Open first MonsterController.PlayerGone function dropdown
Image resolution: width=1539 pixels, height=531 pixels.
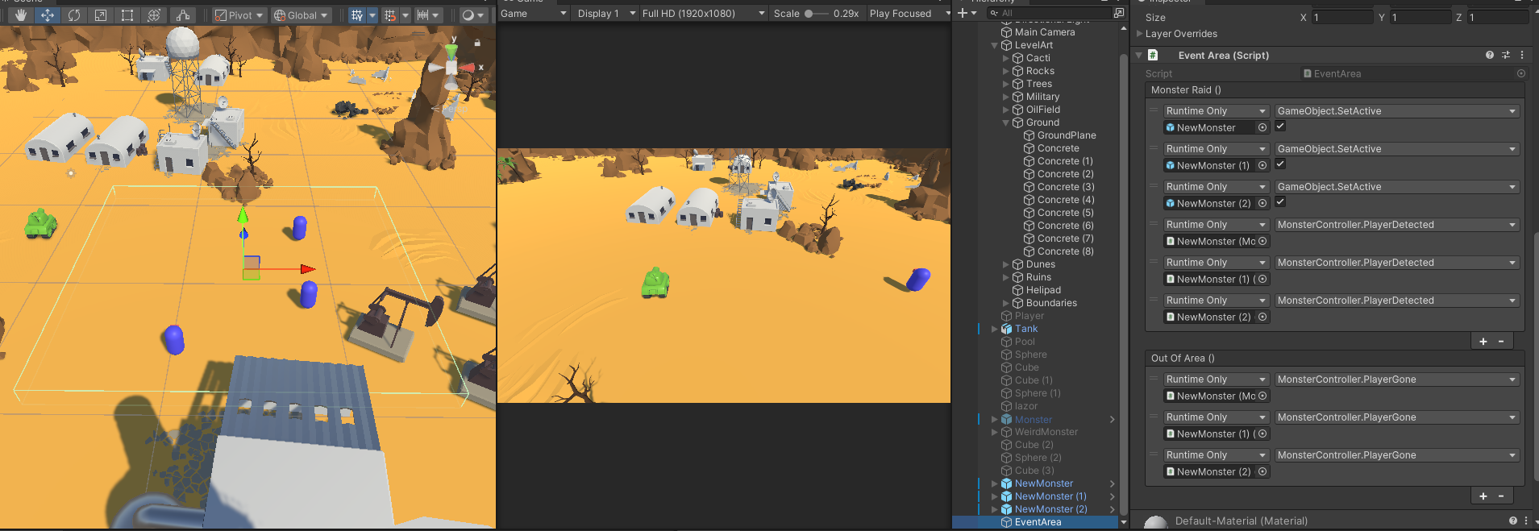point(1396,380)
